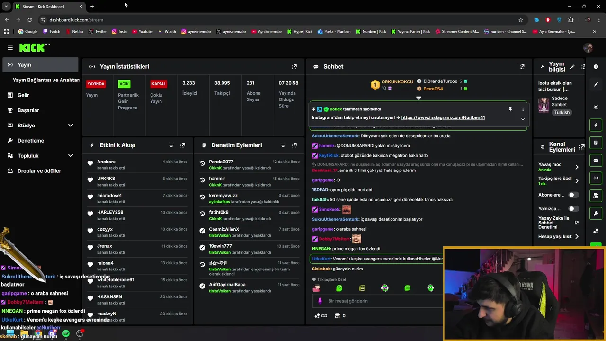Open the channel shop icon below chat

click(x=337, y=316)
